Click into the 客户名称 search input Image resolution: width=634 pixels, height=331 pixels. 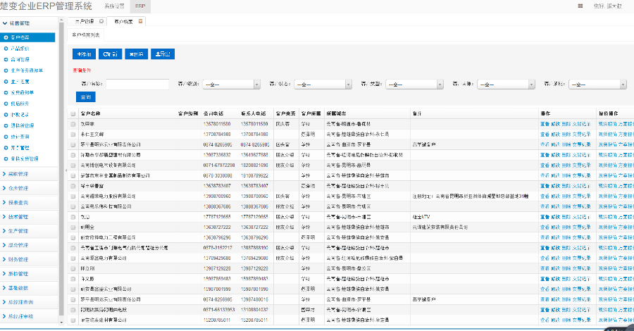(137, 85)
